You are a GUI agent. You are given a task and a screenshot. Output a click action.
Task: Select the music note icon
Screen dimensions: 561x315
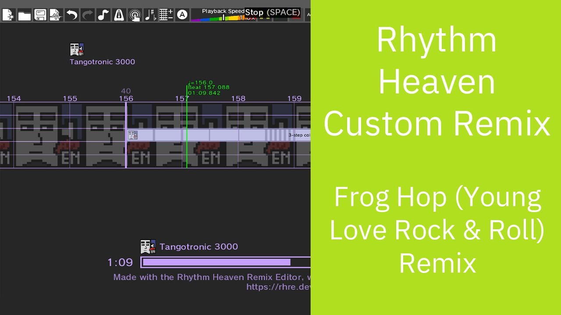[103, 15]
